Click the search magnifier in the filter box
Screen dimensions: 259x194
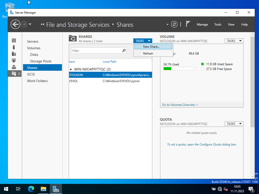point(124,51)
